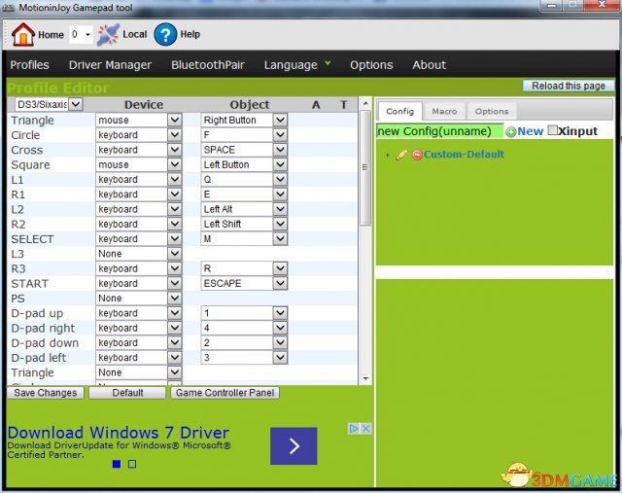Click the Default button

coord(127,393)
